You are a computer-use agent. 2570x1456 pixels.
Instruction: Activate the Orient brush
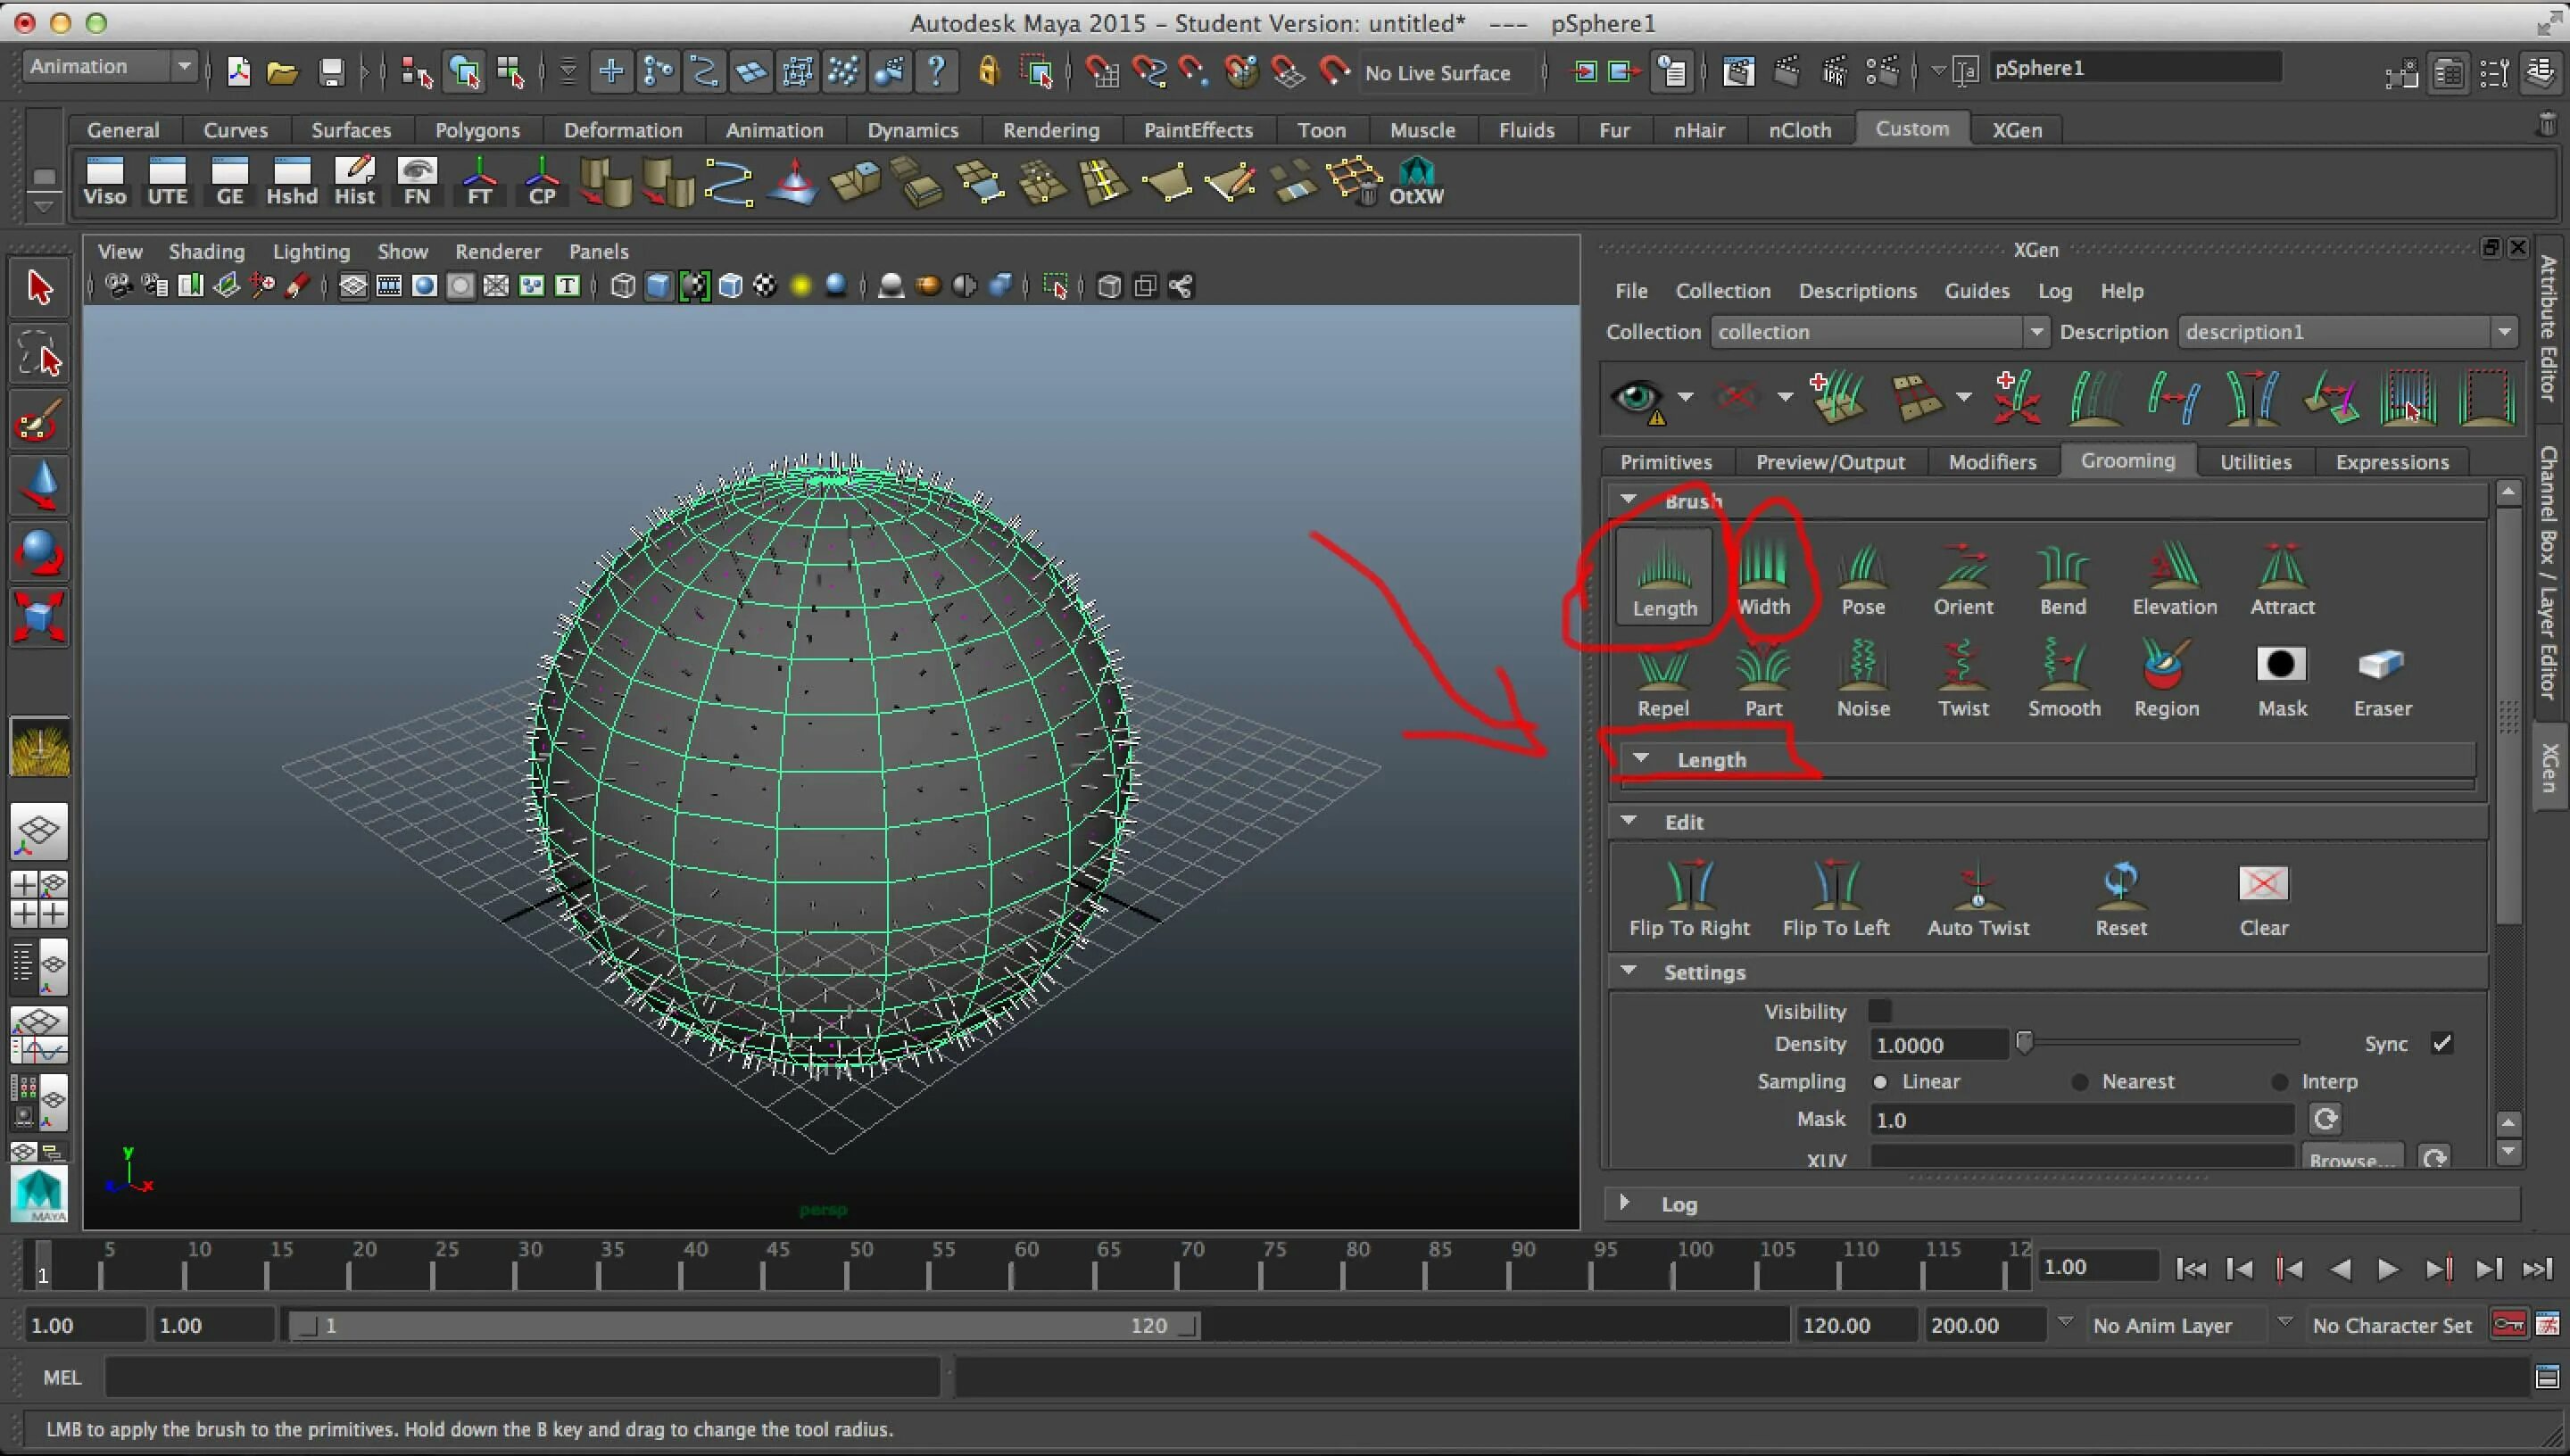click(x=1962, y=577)
